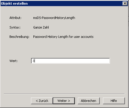Image resolution: width=129 pixels, height=108 pixels.
Task: Go back with the Zurück button
Action: (x=42, y=101)
